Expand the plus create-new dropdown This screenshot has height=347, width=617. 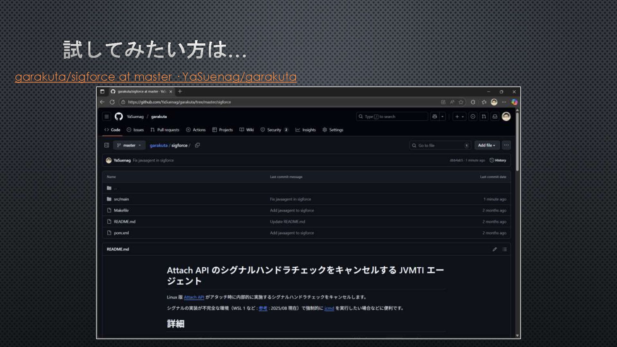click(459, 117)
